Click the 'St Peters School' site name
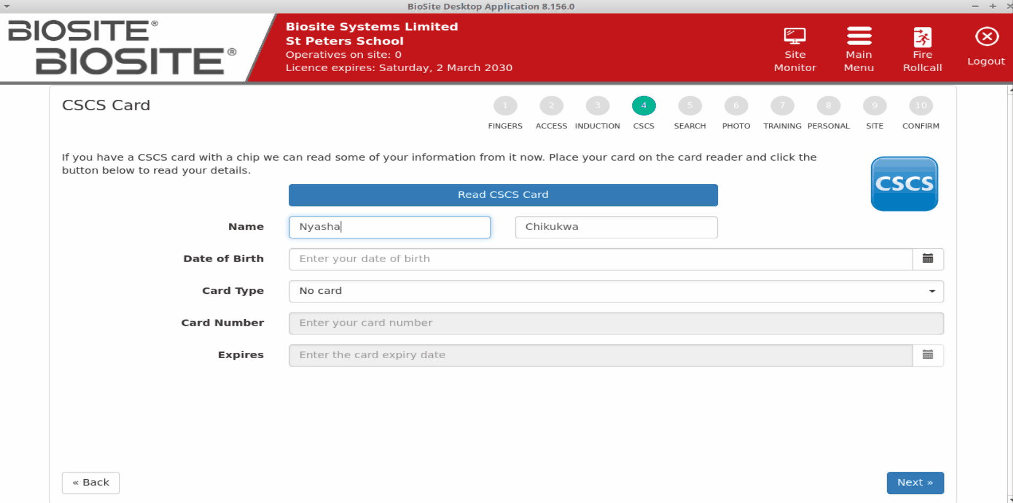Image resolution: width=1013 pixels, height=503 pixels. click(x=345, y=41)
